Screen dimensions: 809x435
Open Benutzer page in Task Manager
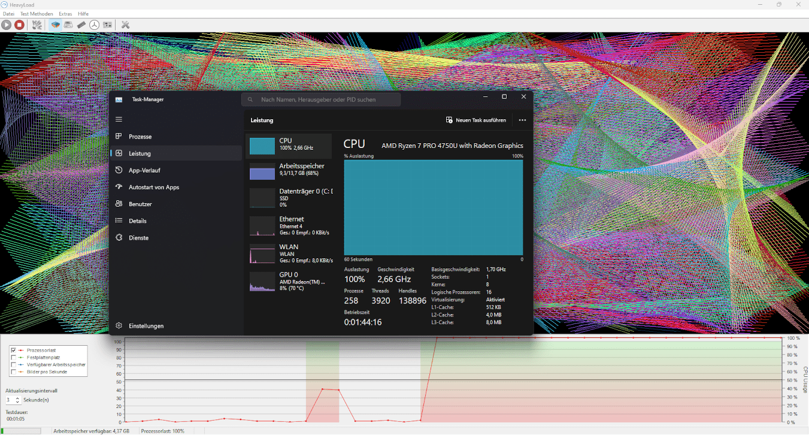click(x=176, y=204)
